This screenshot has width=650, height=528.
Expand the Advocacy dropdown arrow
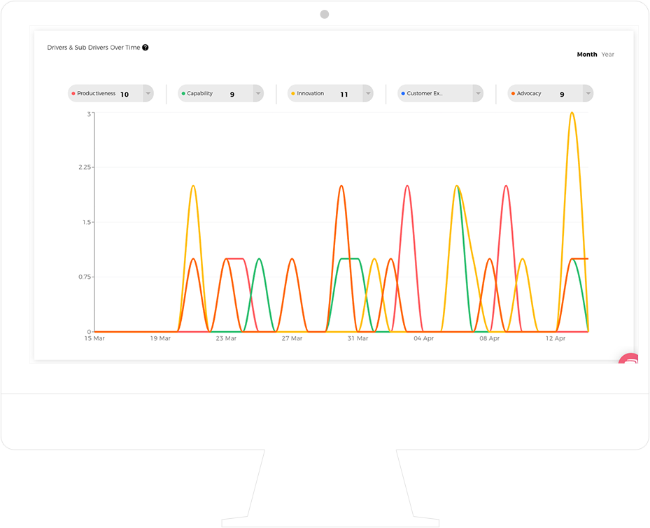588,93
